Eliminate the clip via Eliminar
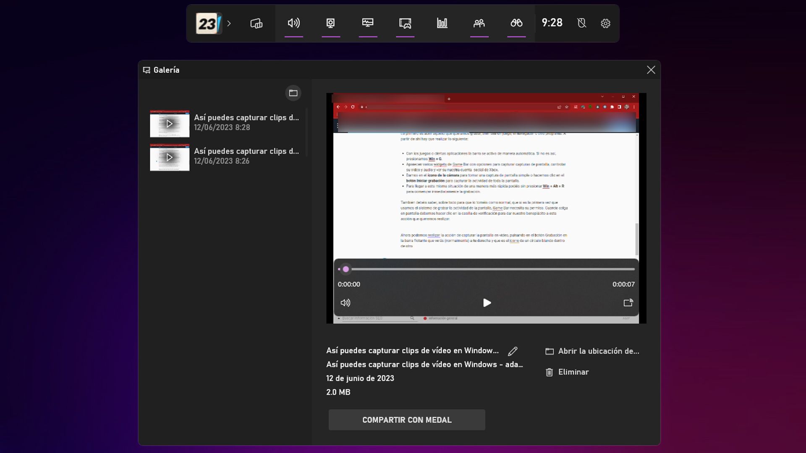 coord(567,372)
